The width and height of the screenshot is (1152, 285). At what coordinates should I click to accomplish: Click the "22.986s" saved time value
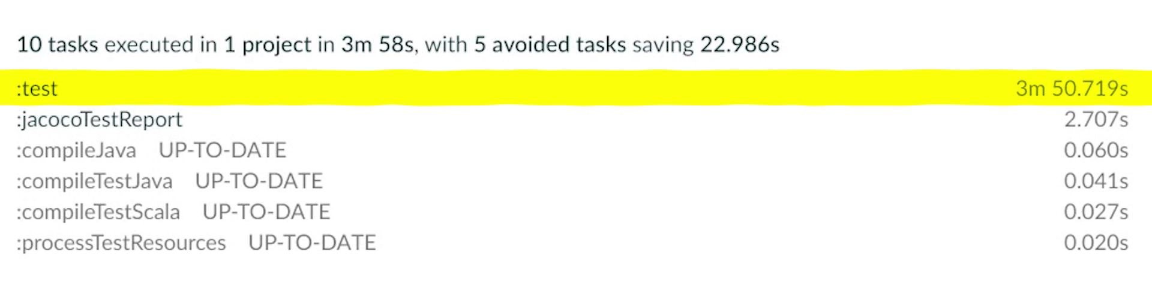pyautogui.click(x=740, y=45)
